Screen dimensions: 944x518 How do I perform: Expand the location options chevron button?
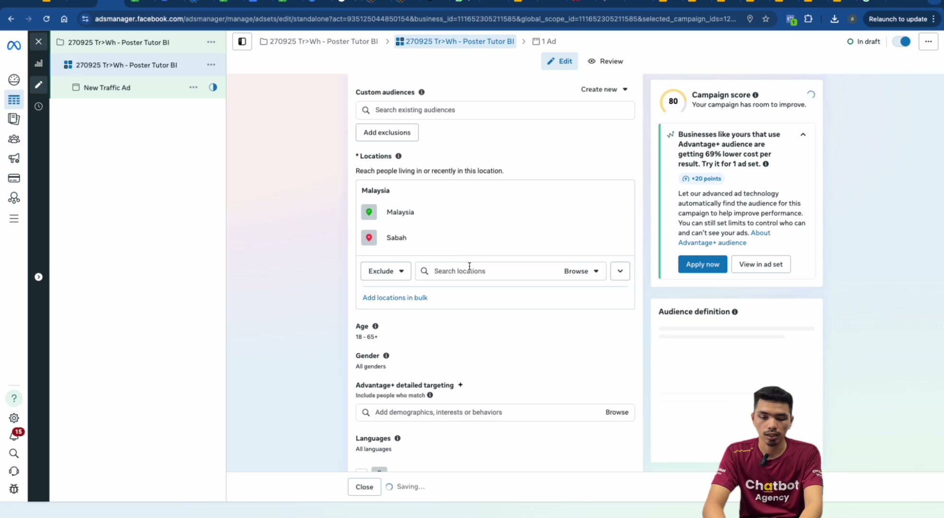coord(620,271)
